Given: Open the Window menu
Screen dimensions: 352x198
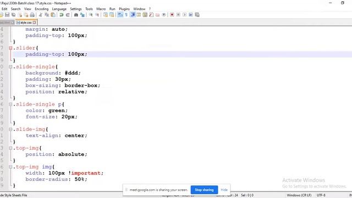Looking at the screenshot, I should (x=139, y=9).
